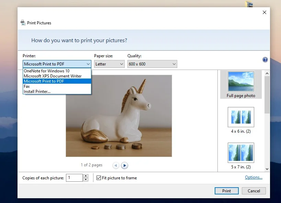The image size is (281, 203).
Task: Open the Options... link
Action: (254, 177)
